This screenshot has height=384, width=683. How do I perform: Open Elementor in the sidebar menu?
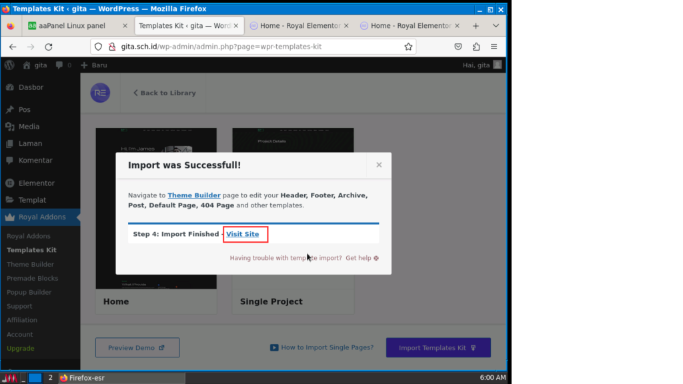(x=37, y=183)
